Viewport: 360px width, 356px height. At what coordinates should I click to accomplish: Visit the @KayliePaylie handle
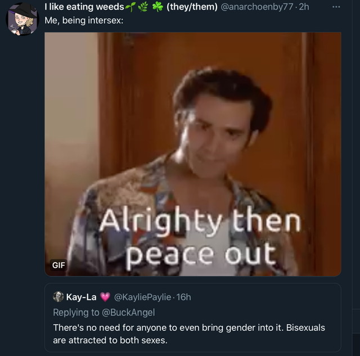(x=142, y=297)
